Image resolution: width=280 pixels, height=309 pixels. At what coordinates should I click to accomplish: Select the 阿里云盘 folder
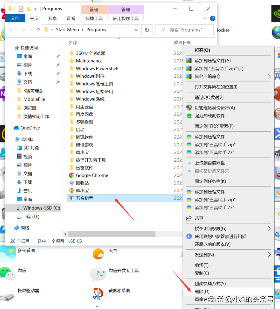85,107
